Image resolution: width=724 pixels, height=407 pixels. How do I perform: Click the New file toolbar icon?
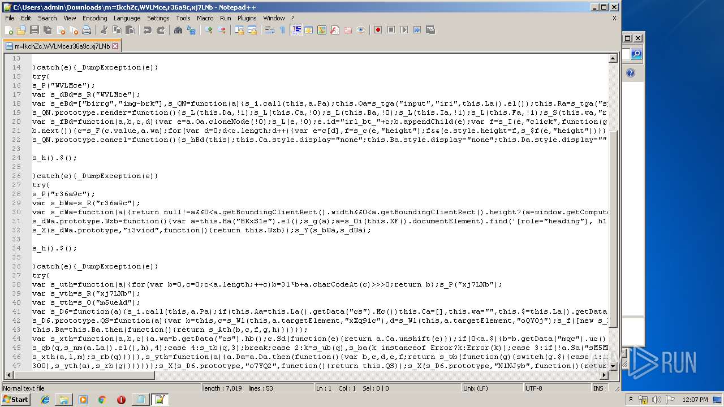coord(9,30)
